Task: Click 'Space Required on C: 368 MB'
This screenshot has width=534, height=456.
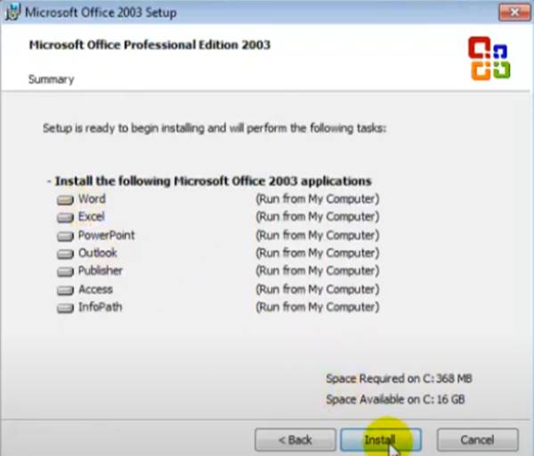Action: click(399, 379)
